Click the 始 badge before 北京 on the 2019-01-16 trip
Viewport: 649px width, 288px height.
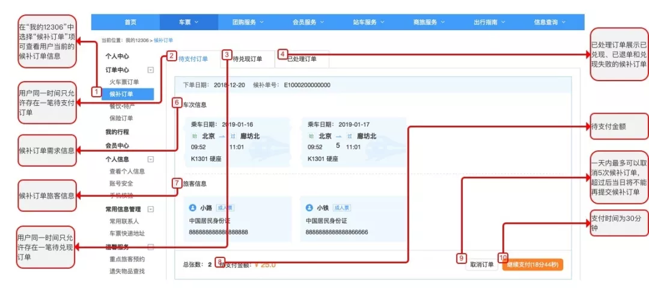coord(195,136)
